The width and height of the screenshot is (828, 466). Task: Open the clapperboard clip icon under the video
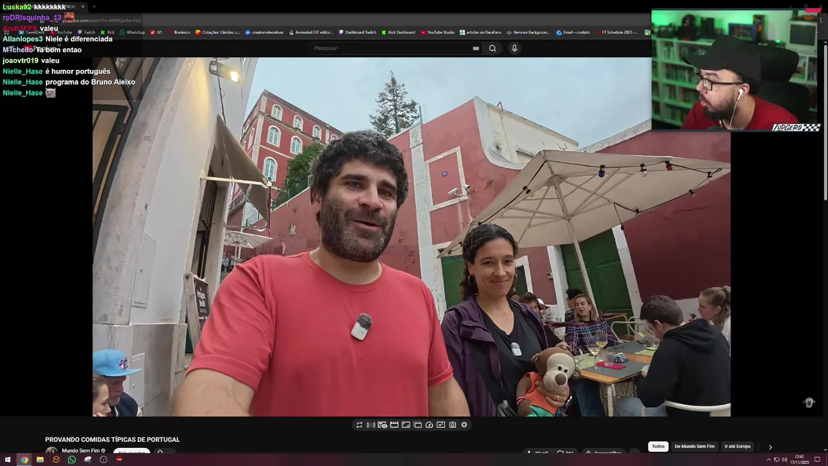point(394,425)
